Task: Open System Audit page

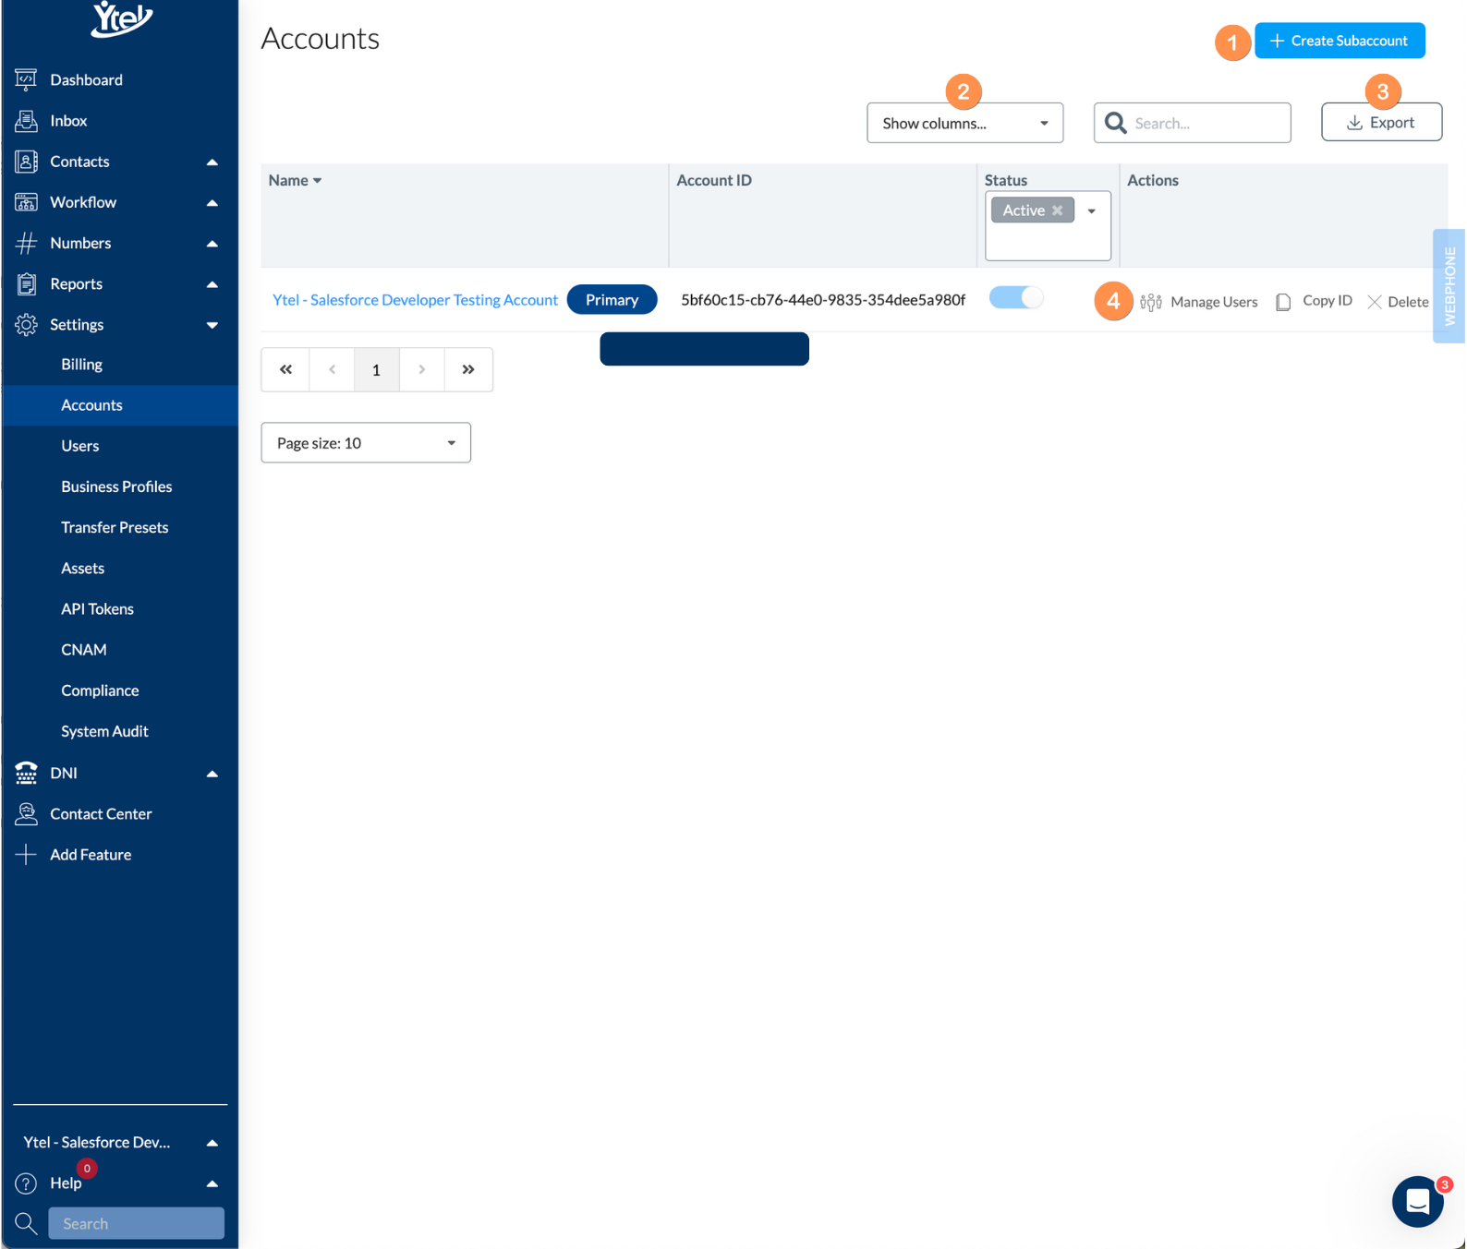Action: pyautogui.click(x=104, y=730)
